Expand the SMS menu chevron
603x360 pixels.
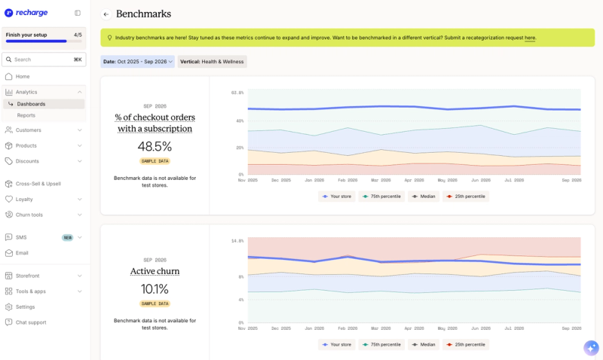[x=80, y=237]
